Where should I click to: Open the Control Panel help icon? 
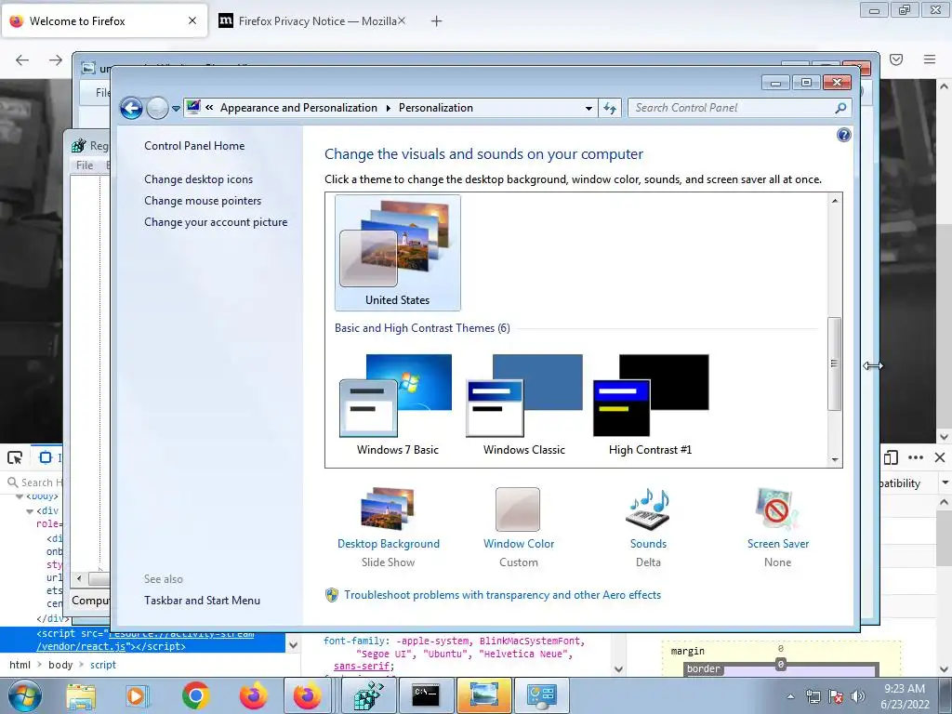843,135
